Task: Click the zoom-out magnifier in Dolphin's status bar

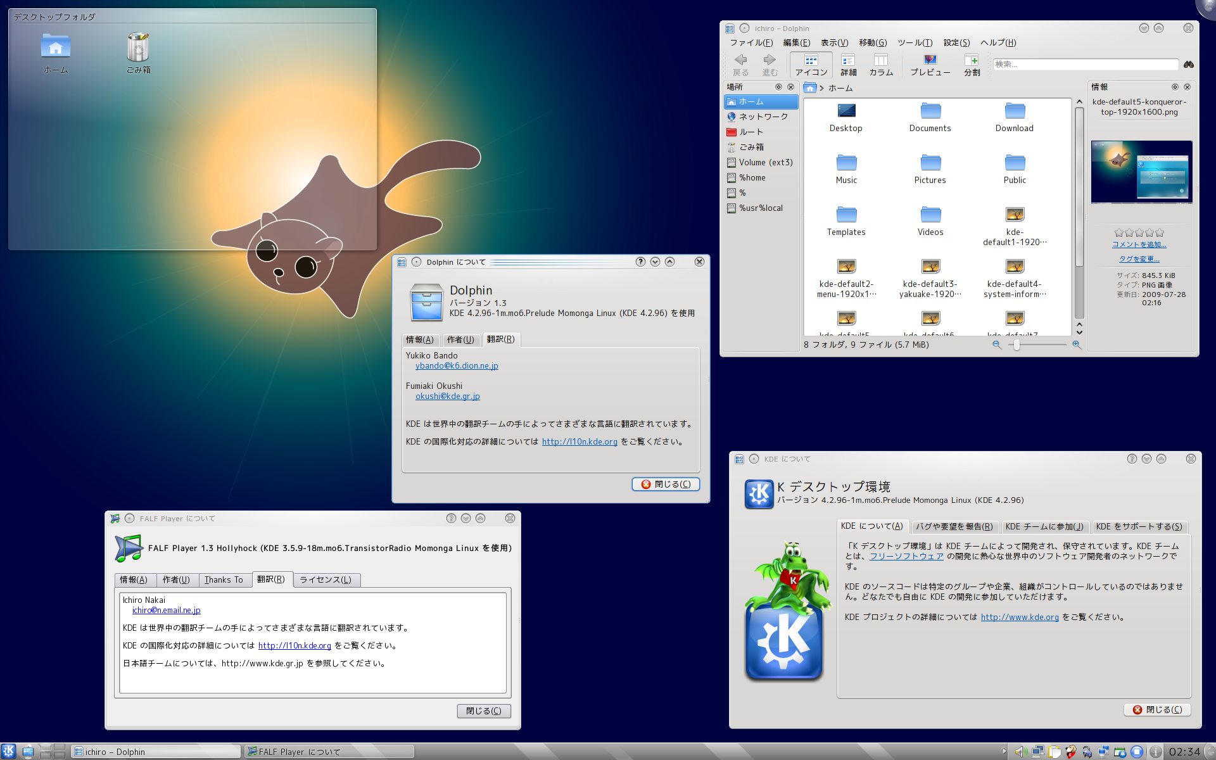Action: tap(996, 345)
